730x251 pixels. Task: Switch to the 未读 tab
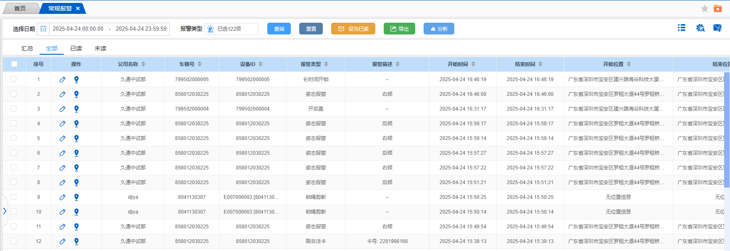pos(100,48)
